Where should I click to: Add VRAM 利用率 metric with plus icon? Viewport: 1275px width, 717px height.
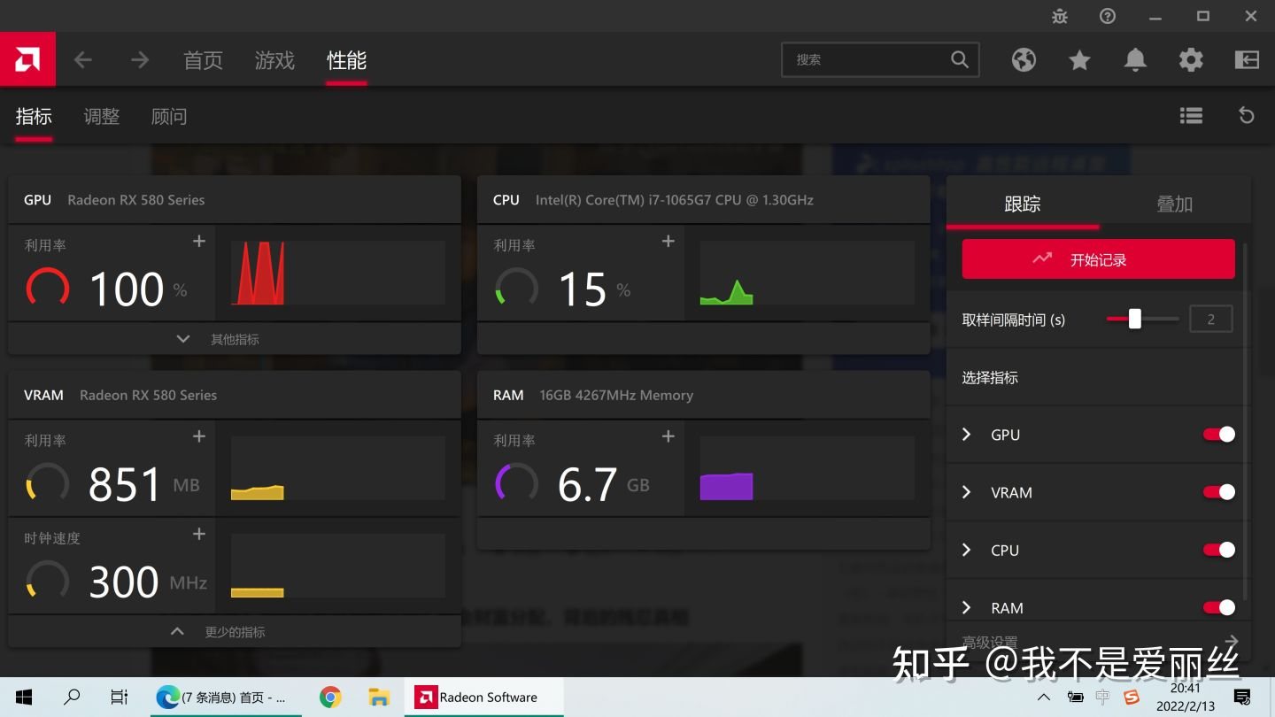click(199, 436)
